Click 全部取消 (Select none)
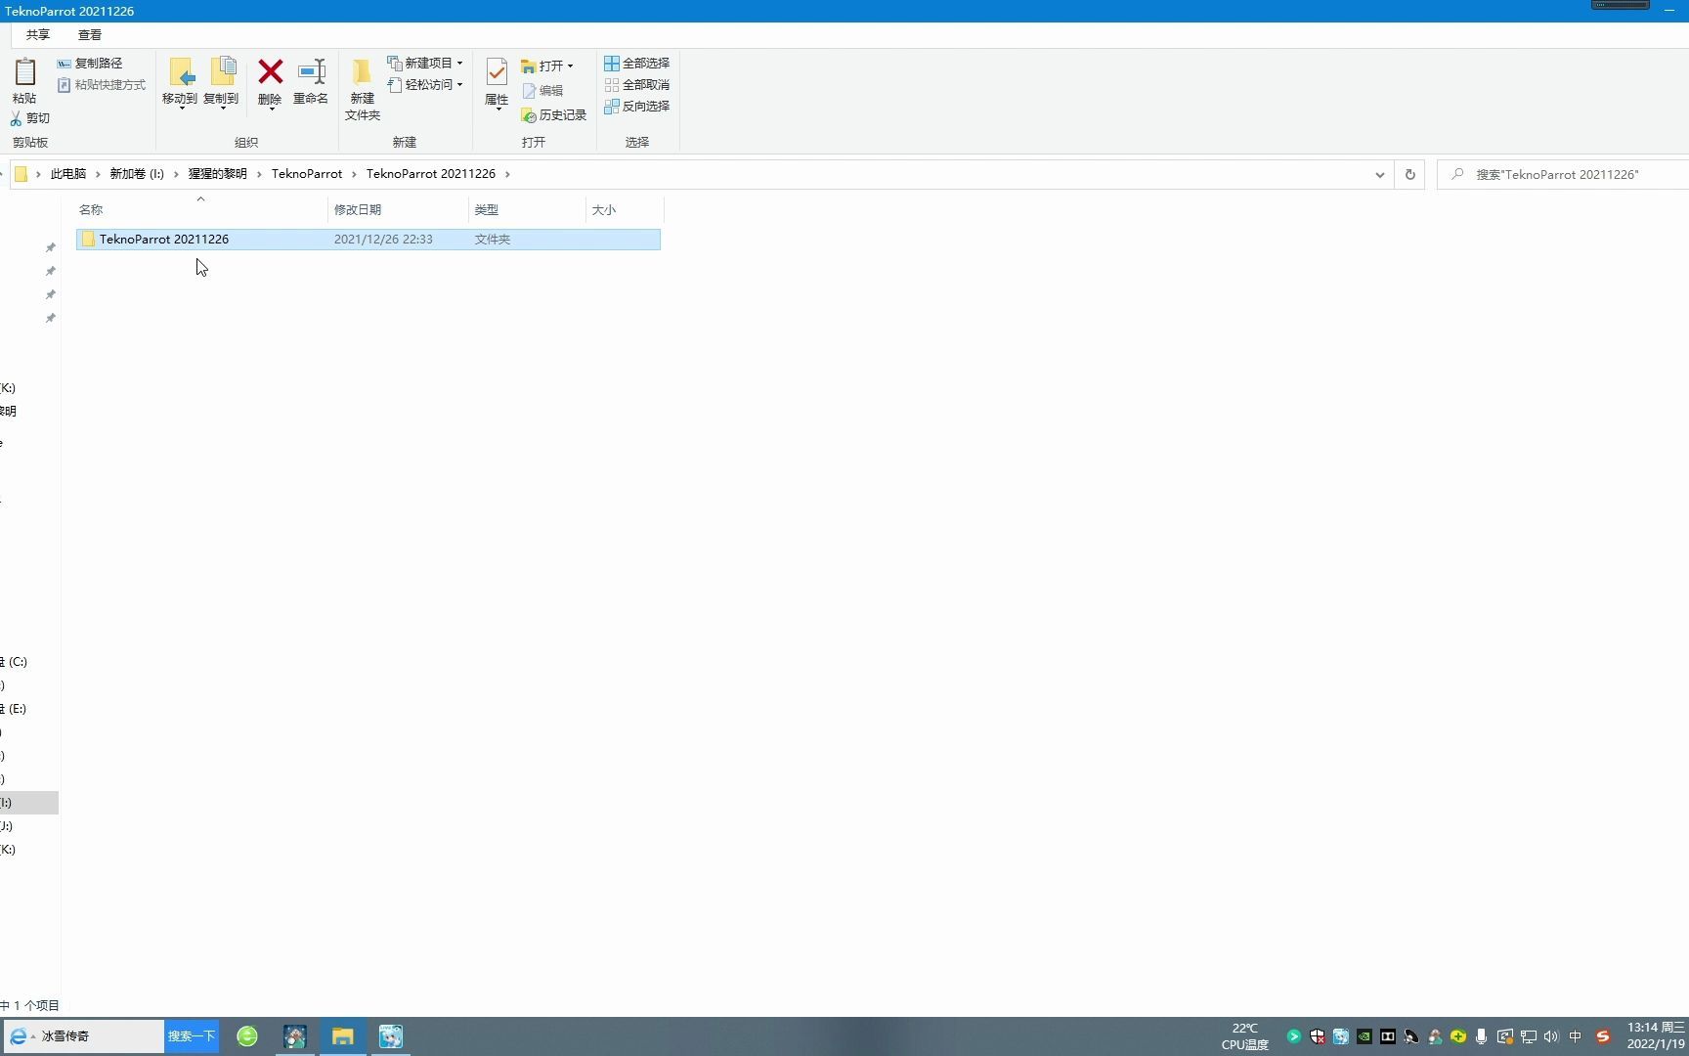Image resolution: width=1689 pixels, height=1056 pixels. point(637,85)
